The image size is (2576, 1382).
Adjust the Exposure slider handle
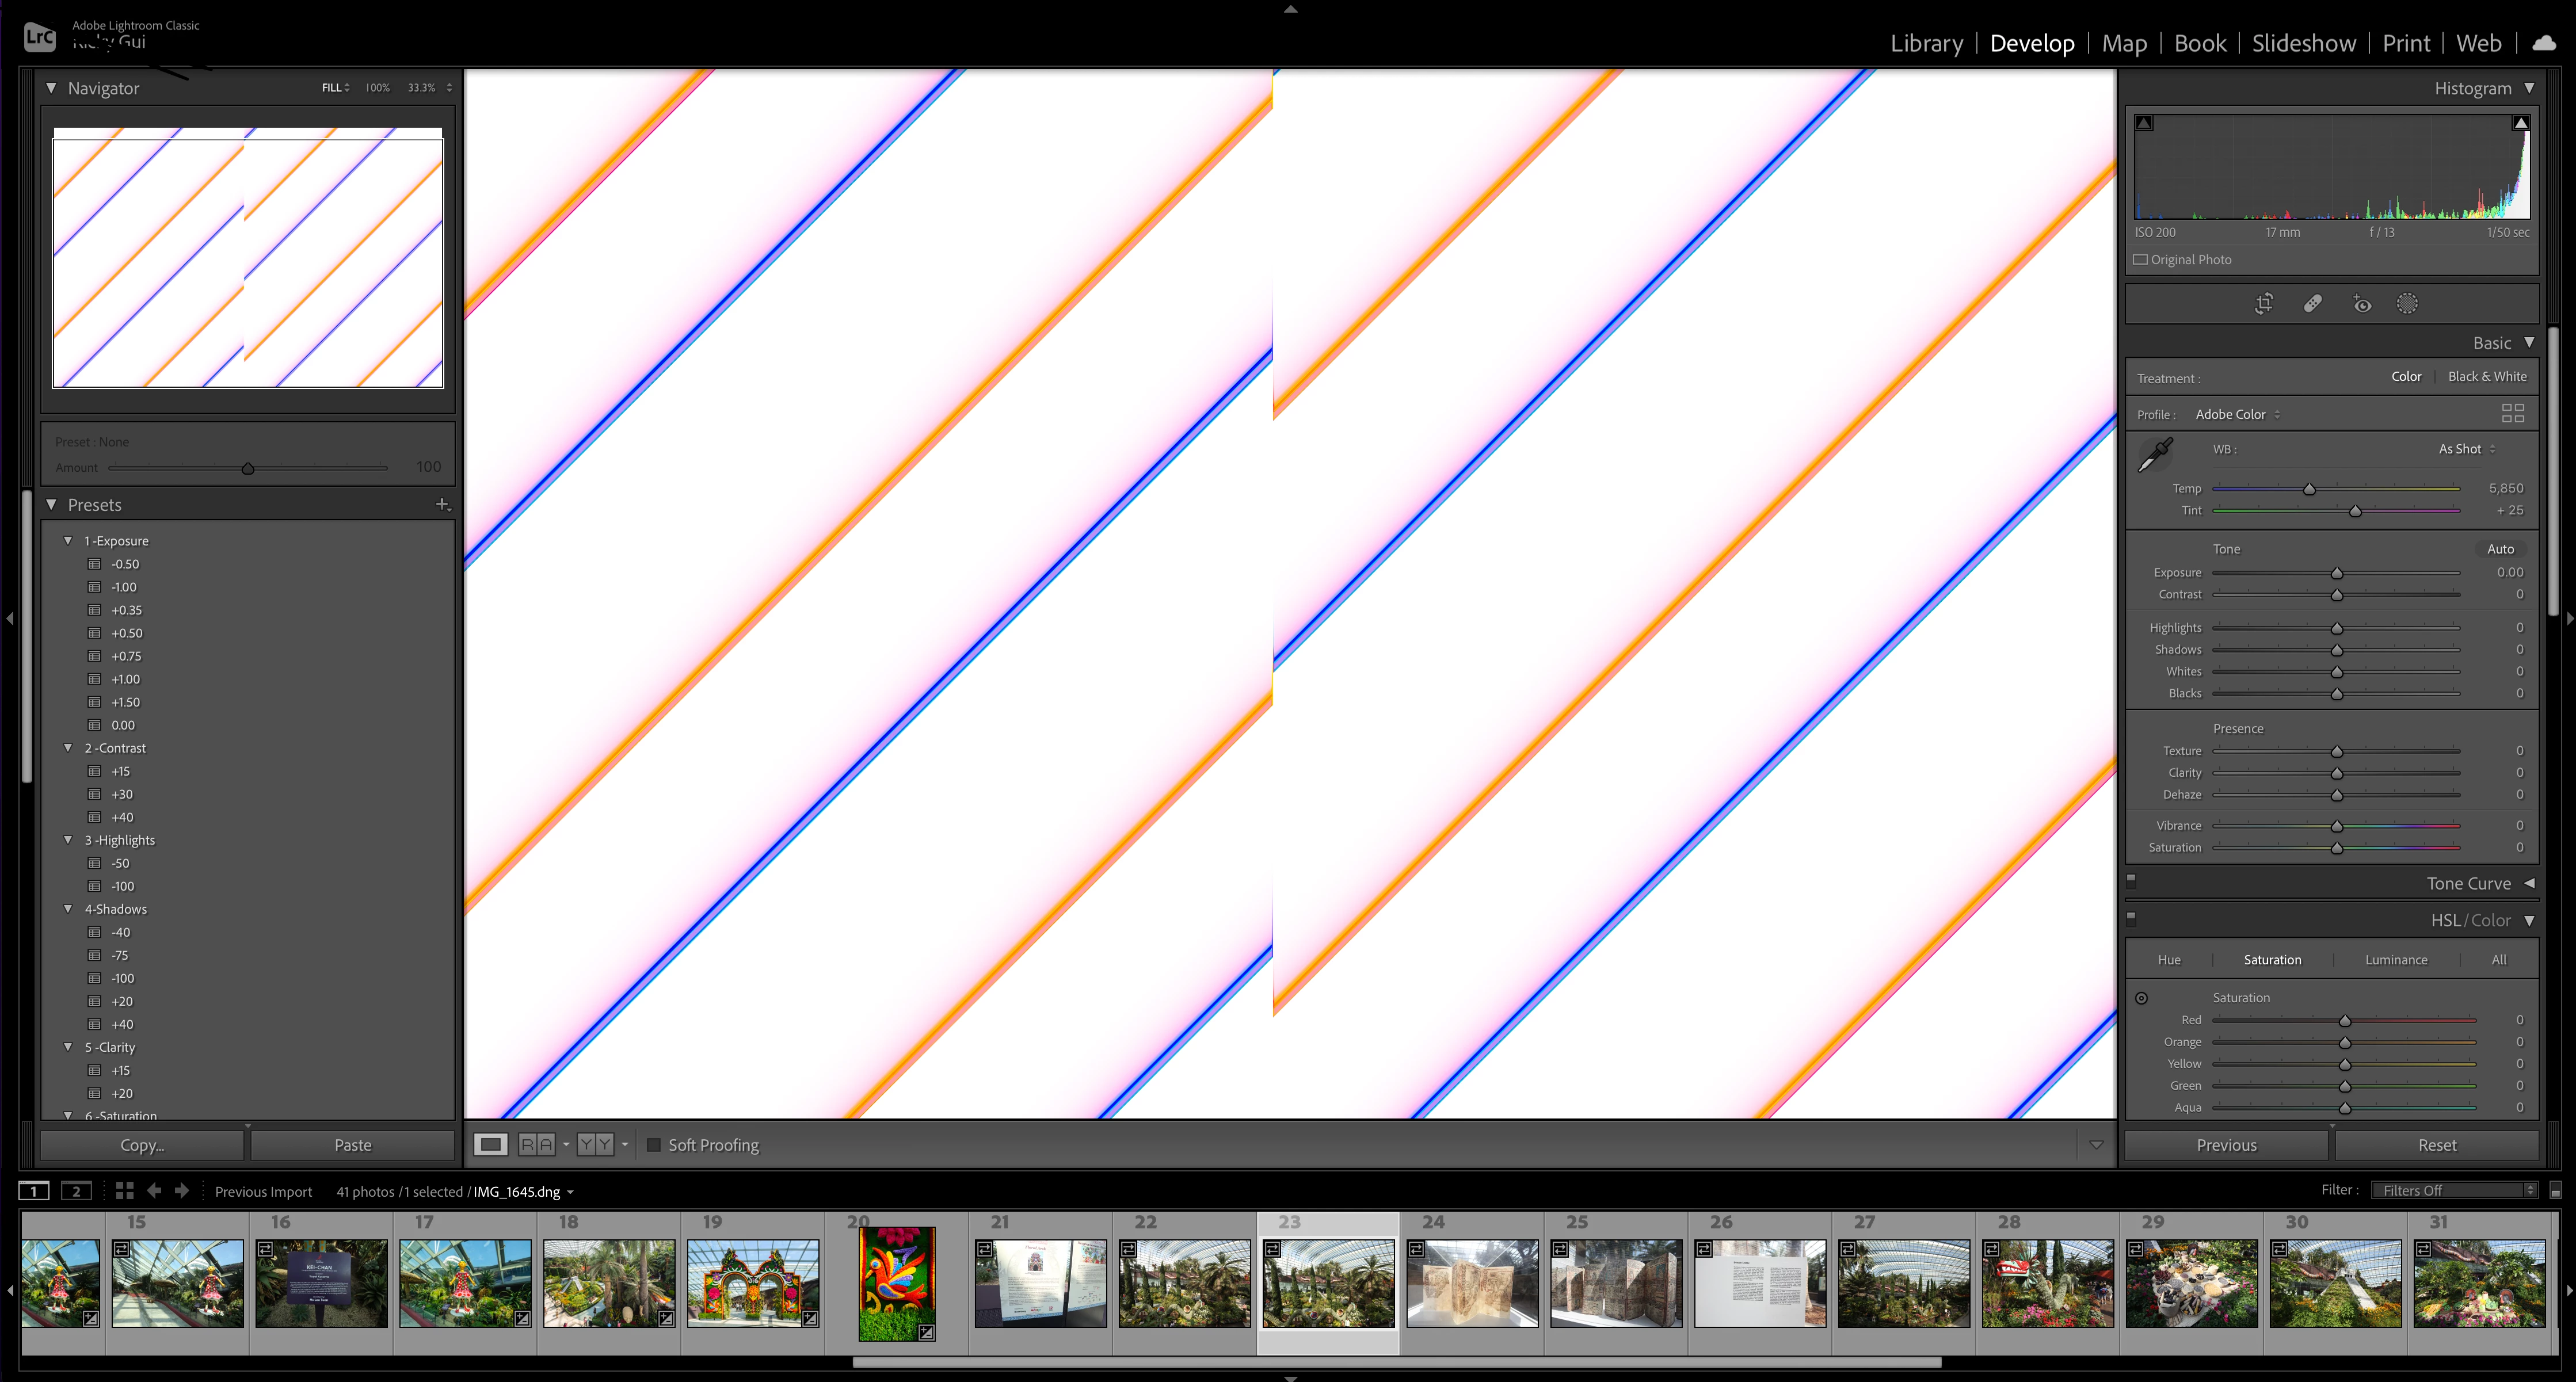[x=2337, y=573]
